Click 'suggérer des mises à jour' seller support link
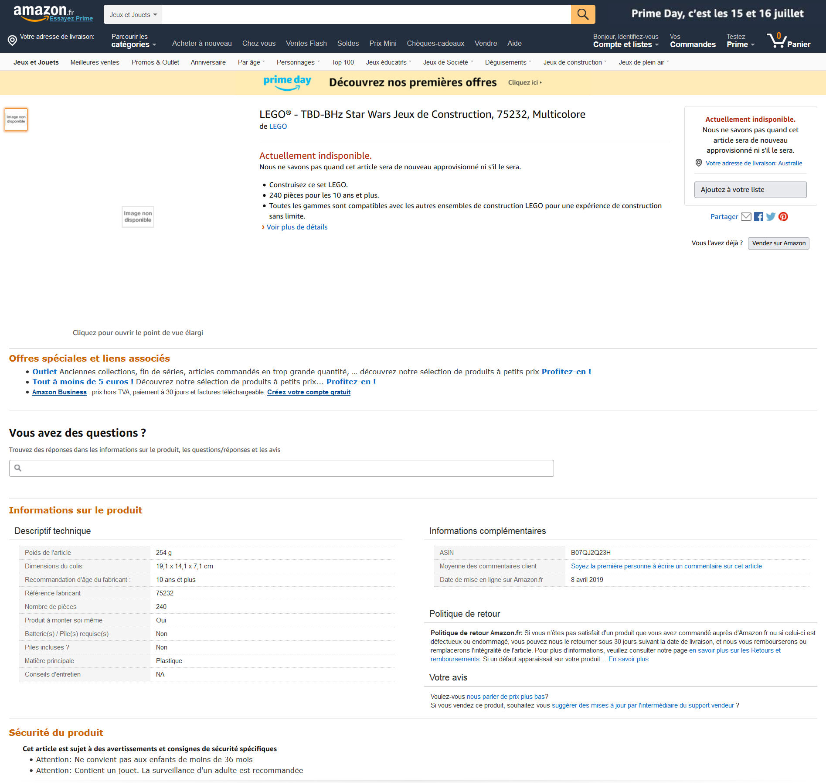Screen dimensions: 826x783 point(643,705)
